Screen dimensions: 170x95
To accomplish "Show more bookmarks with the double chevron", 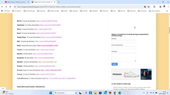I will (167, 11).
